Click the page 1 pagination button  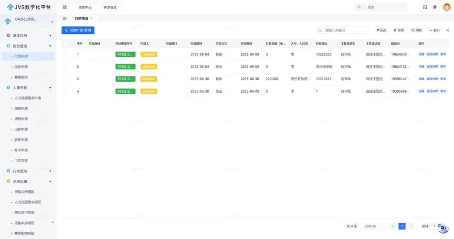[x=402, y=226]
